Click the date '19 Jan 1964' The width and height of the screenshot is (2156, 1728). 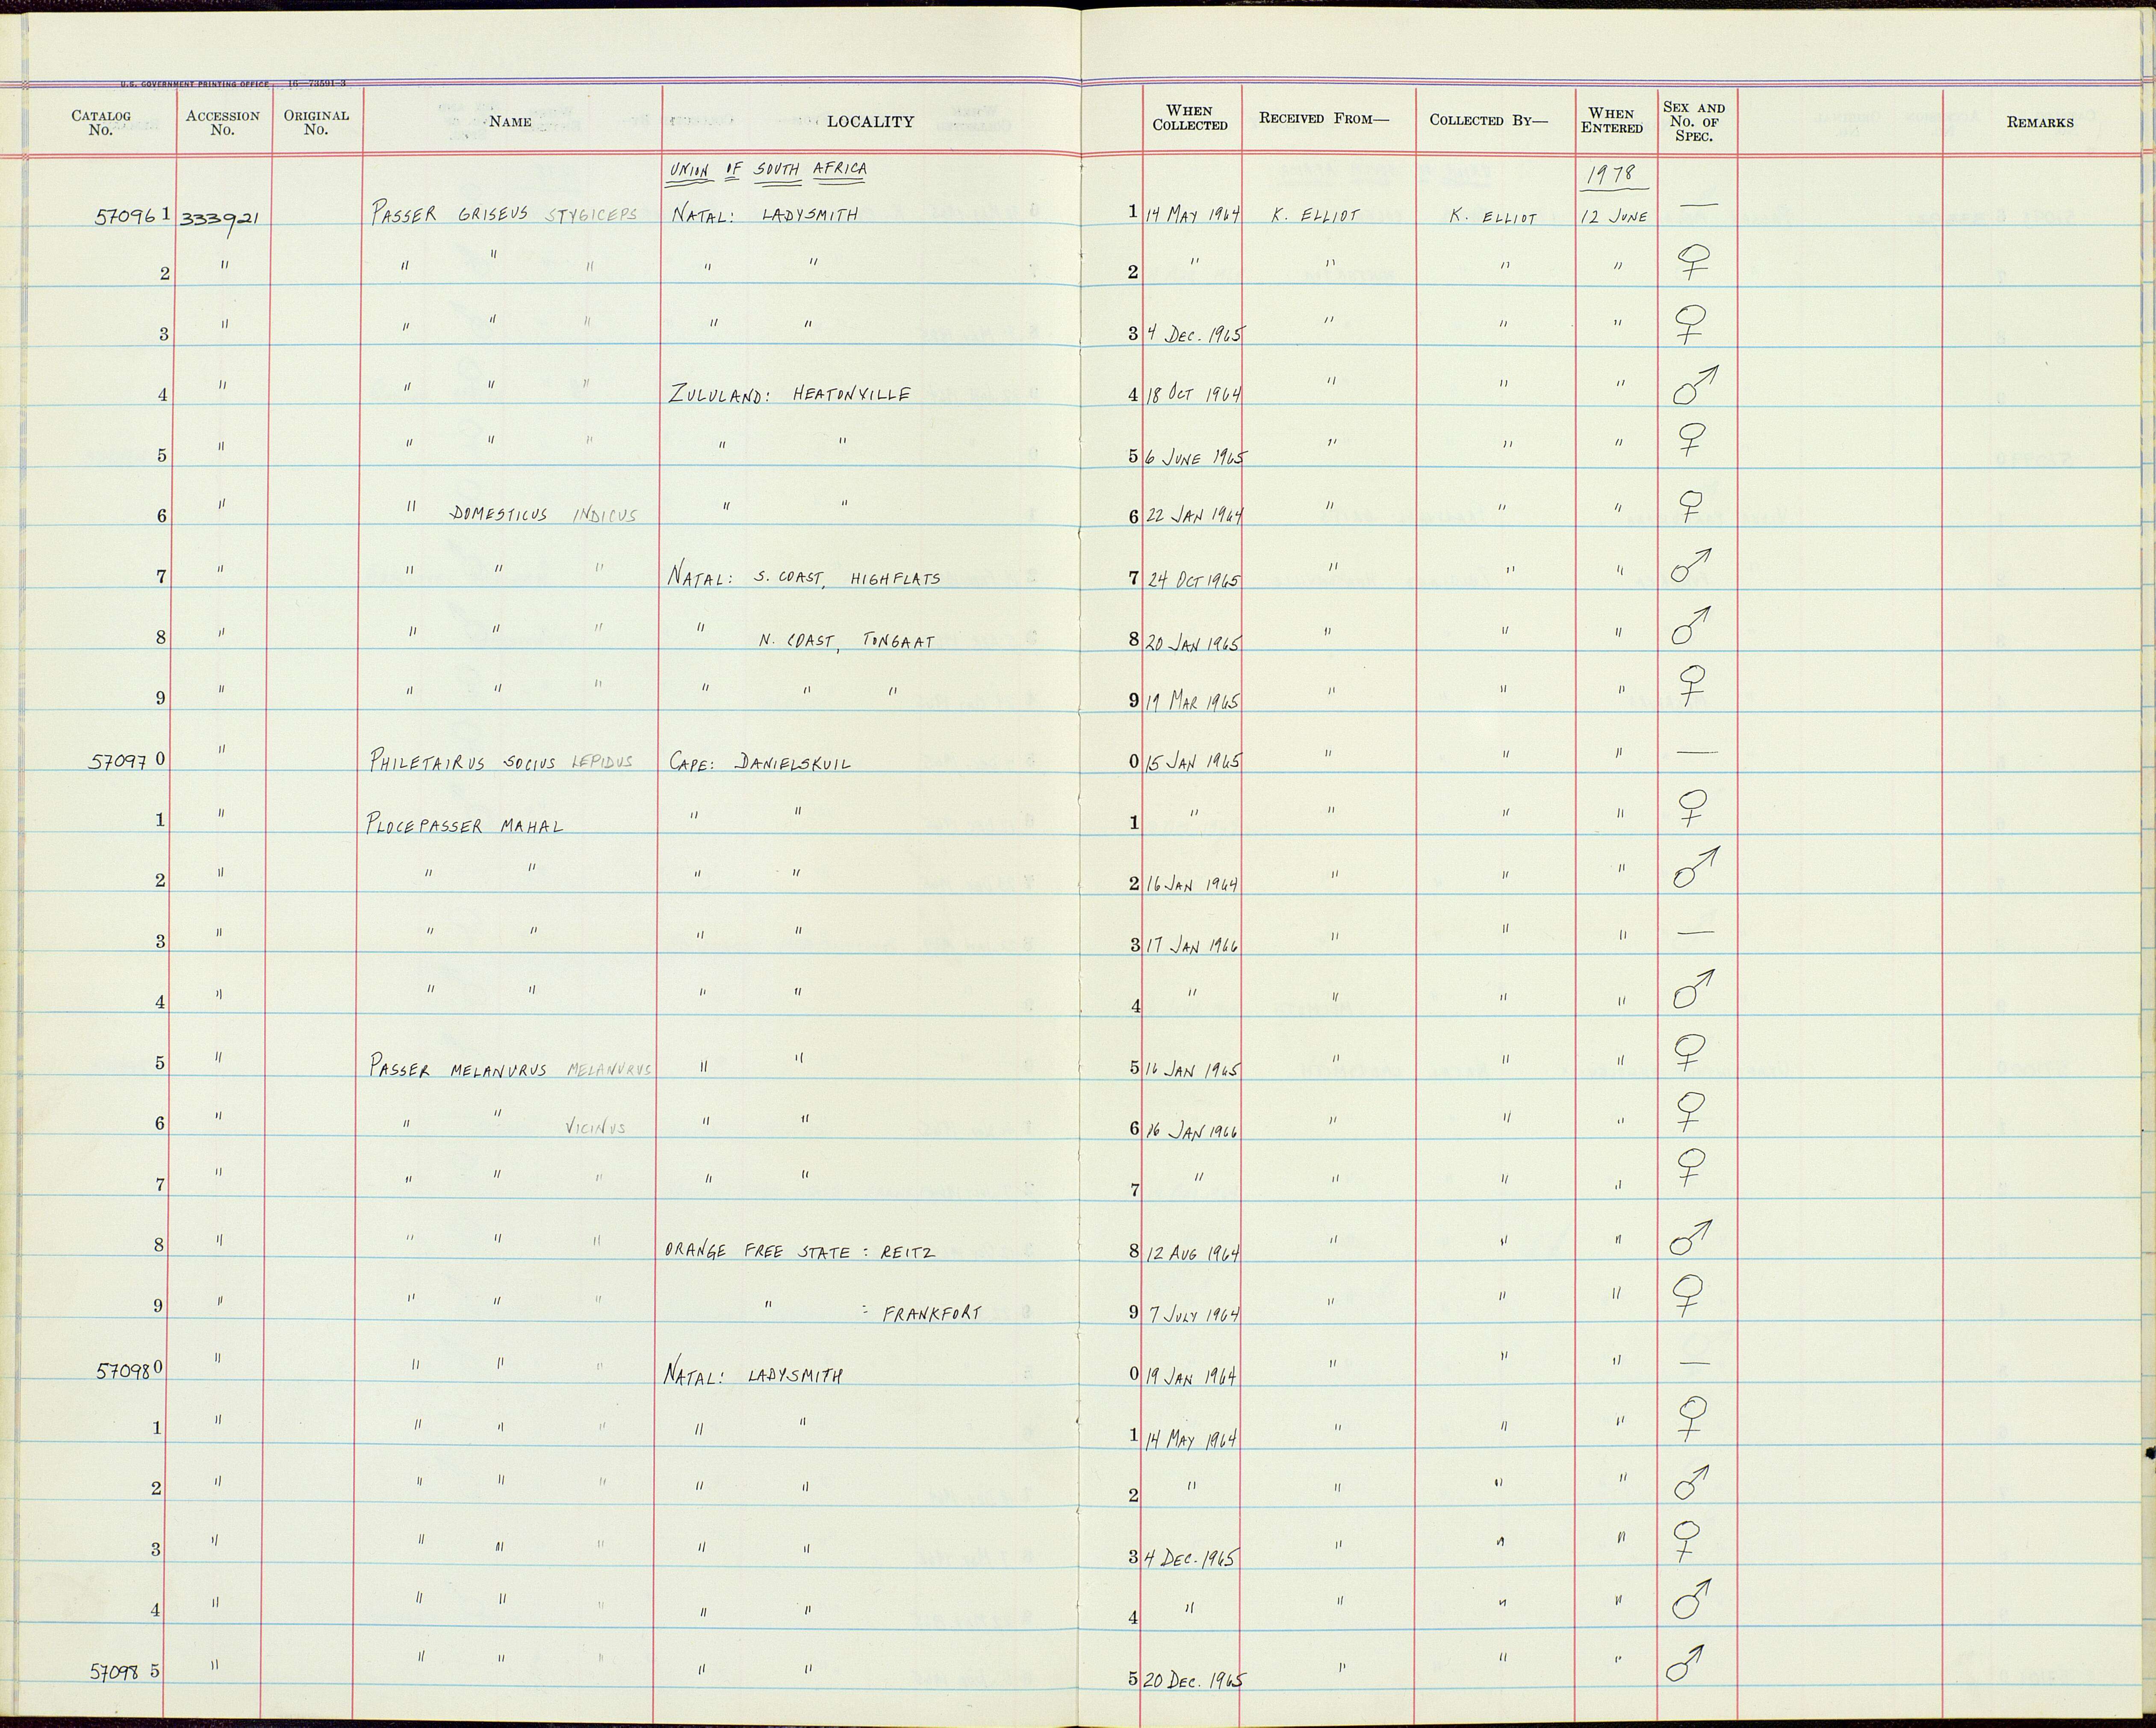[1192, 1375]
